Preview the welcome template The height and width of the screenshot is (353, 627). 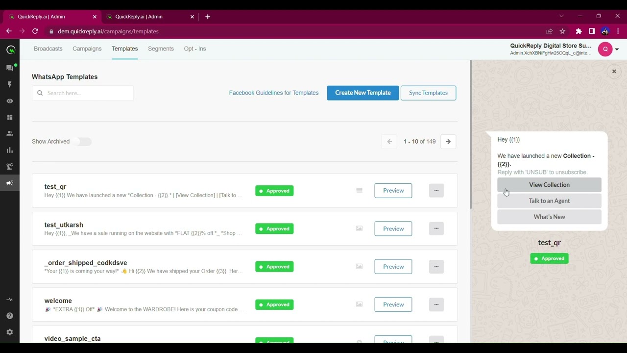393,304
